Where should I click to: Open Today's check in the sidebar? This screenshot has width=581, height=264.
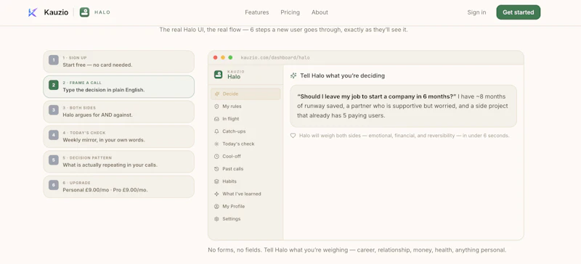(245, 144)
